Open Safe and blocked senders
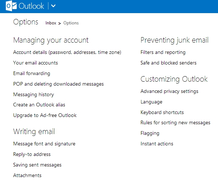The width and height of the screenshot is (218, 184). [x=169, y=63]
